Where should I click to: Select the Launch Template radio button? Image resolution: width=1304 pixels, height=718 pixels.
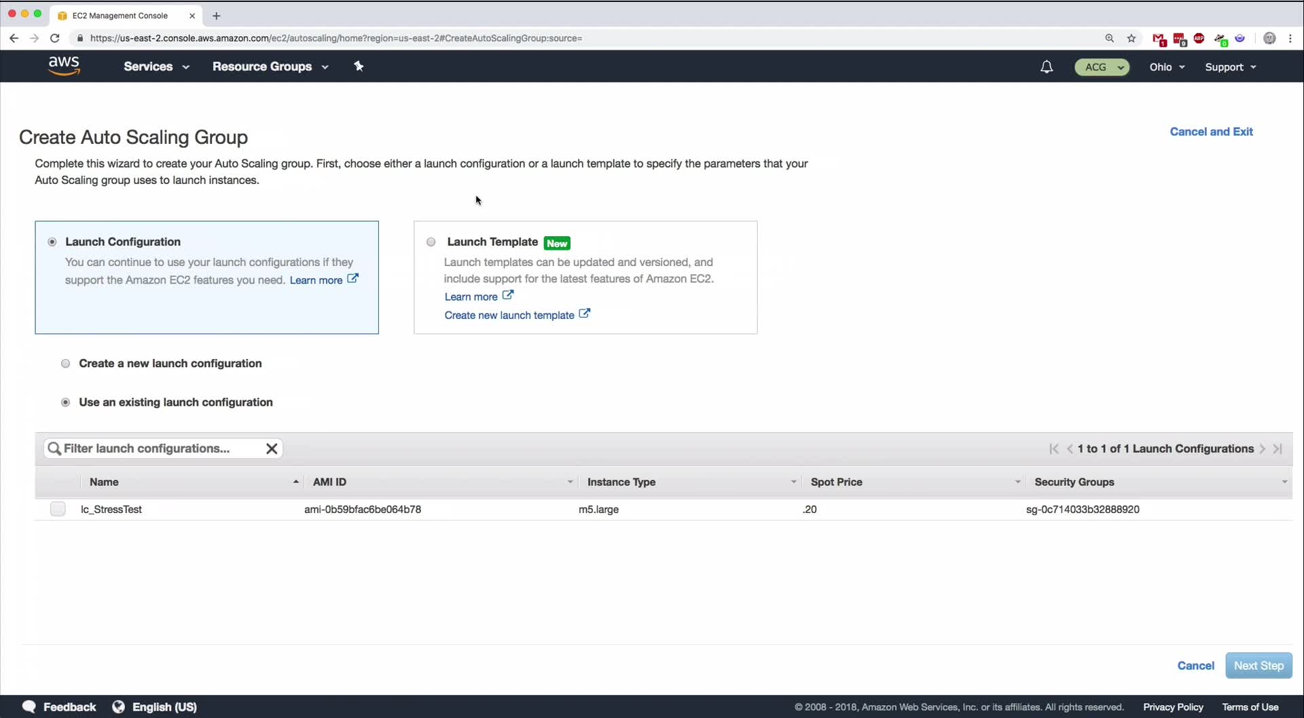(431, 242)
